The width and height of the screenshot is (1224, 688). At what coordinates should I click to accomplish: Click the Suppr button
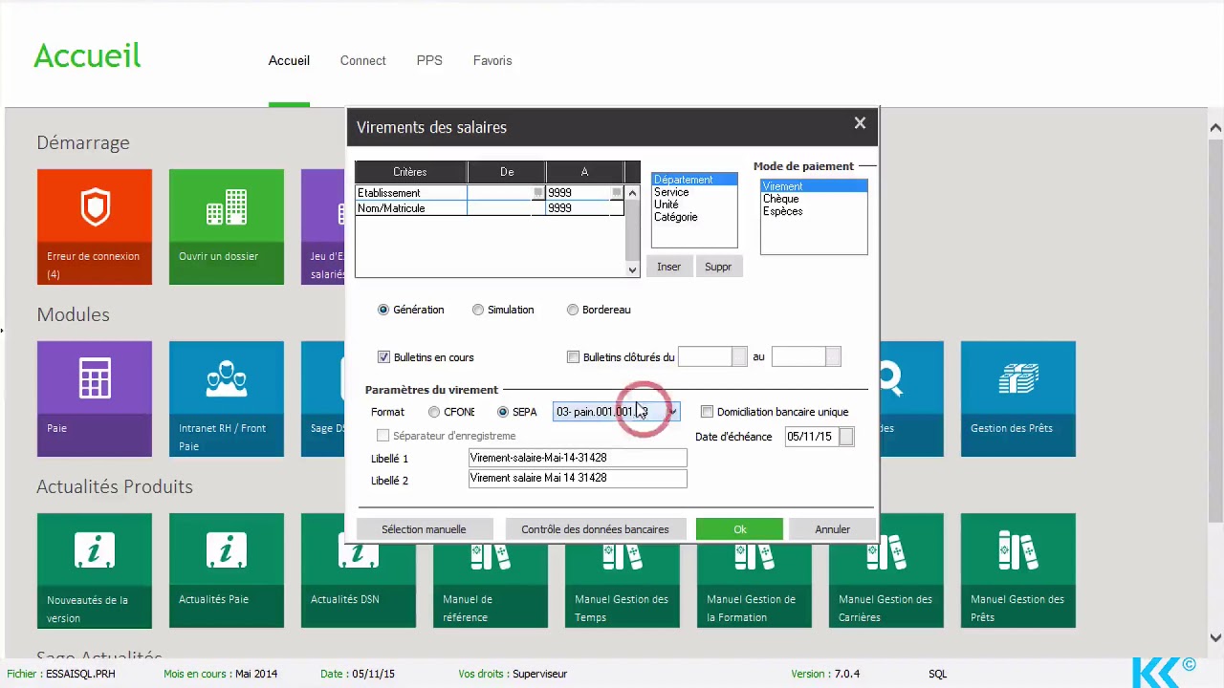coord(718,267)
